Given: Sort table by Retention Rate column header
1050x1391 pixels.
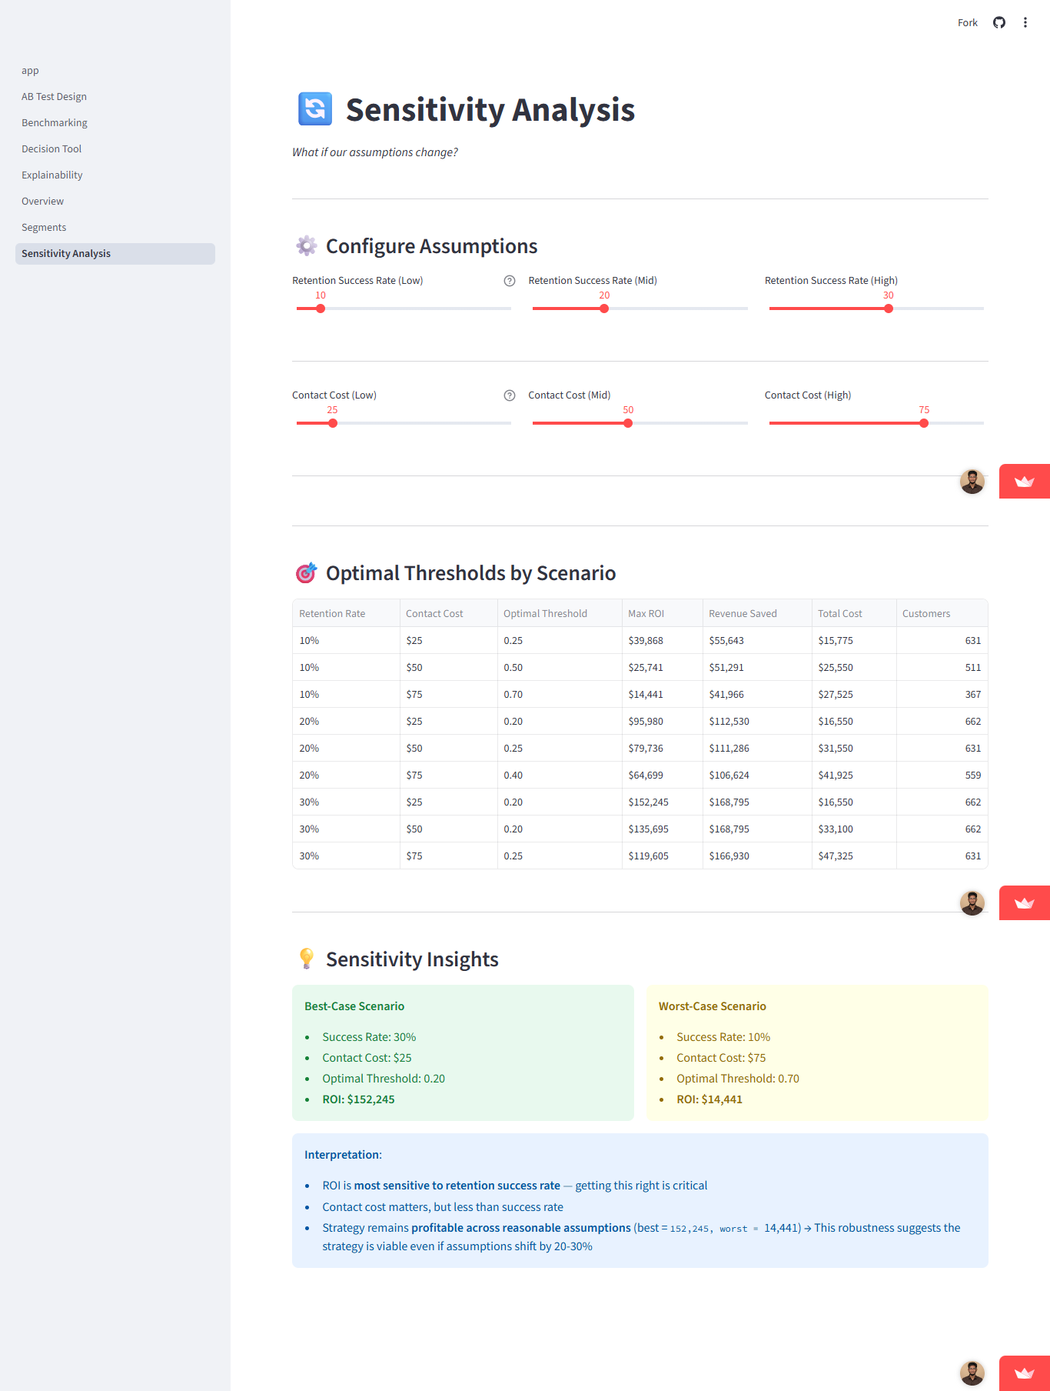Looking at the screenshot, I should point(347,613).
